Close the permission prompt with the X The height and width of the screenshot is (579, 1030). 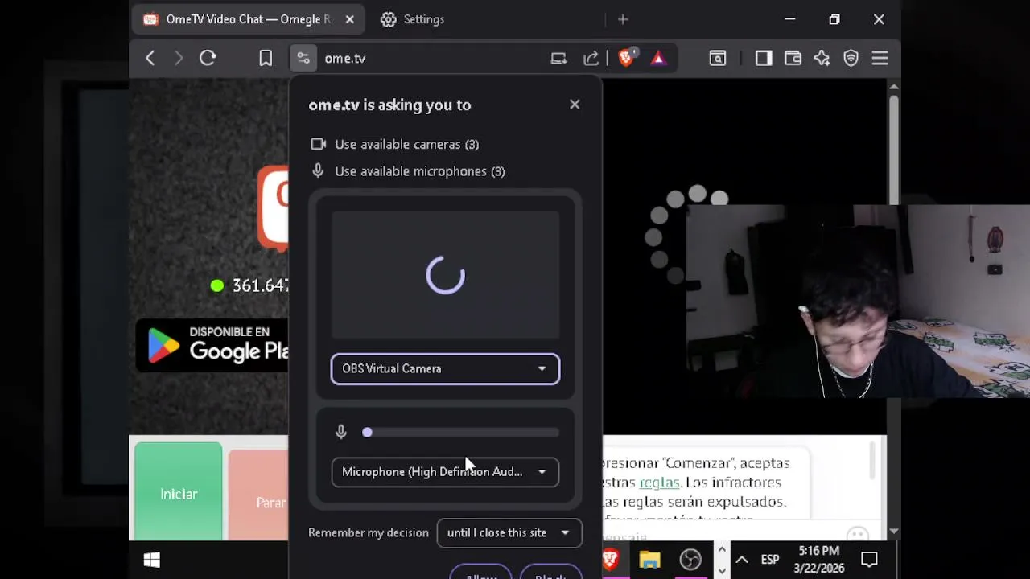[x=575, y=105]
